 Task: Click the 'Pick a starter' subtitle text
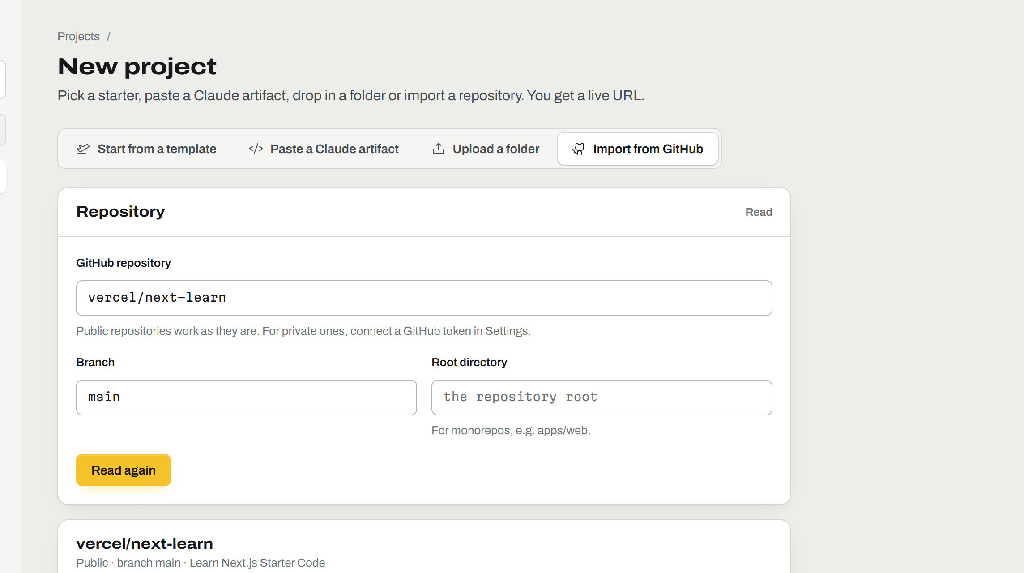[x=351, y=96]
